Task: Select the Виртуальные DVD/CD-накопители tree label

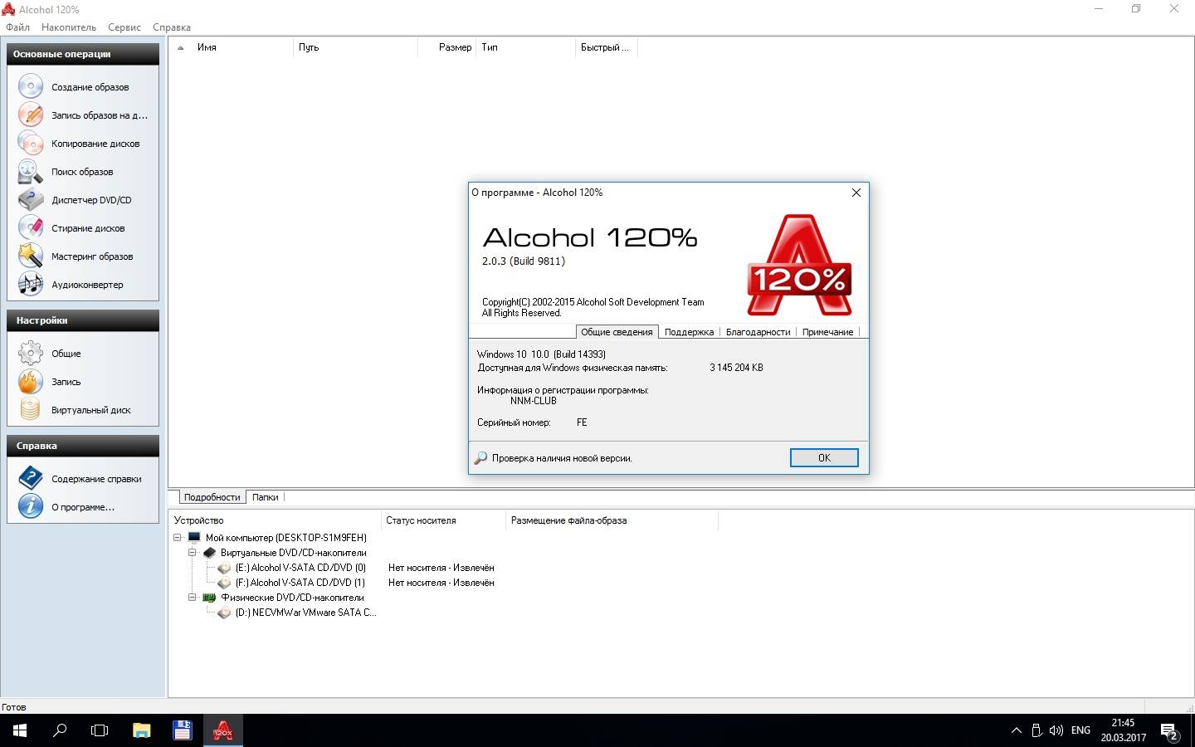Action: click(294, 553)
